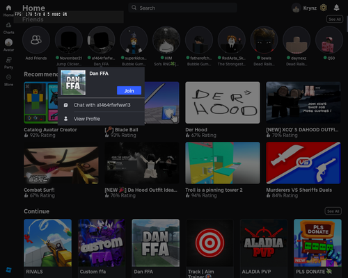This screenshot has height=278, width=348.
Task: Open RIVALS in Continue row
Action: (47, 243)
